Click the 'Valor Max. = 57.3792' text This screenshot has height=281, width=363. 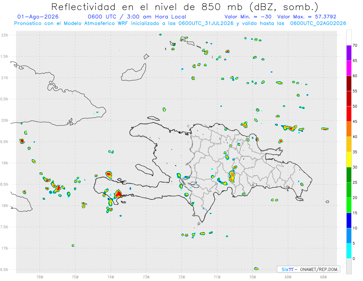point(306,17)
